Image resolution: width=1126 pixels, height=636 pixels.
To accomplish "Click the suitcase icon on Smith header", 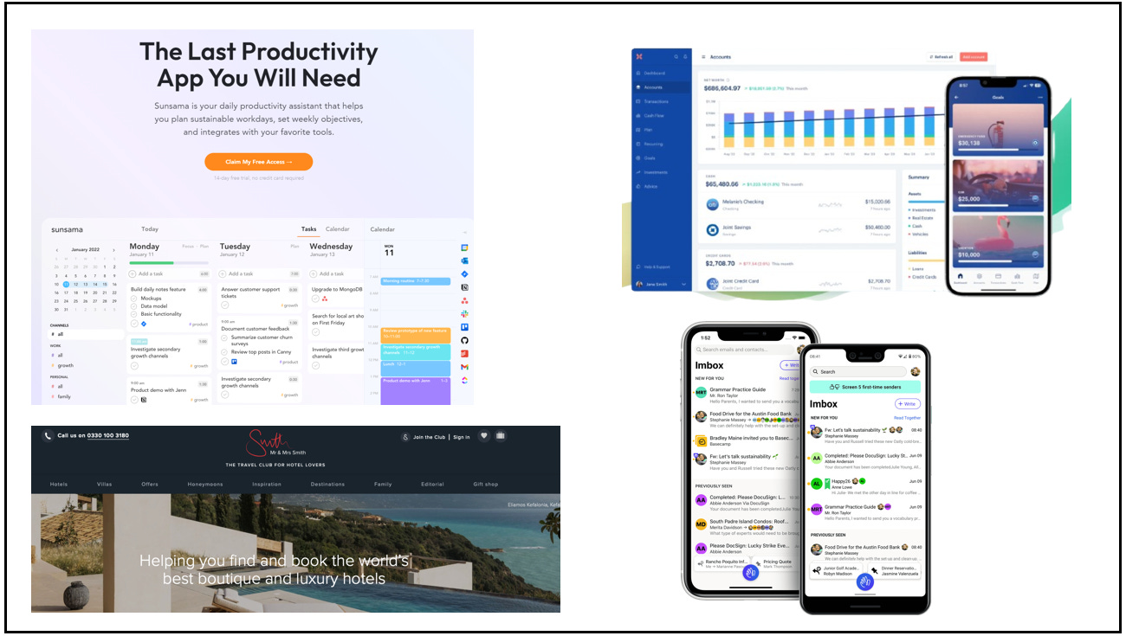I will pos(501,436).
